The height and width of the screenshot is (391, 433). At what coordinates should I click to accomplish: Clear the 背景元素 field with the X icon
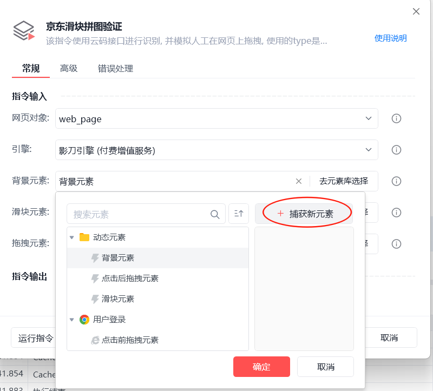(x=299, y=181)
